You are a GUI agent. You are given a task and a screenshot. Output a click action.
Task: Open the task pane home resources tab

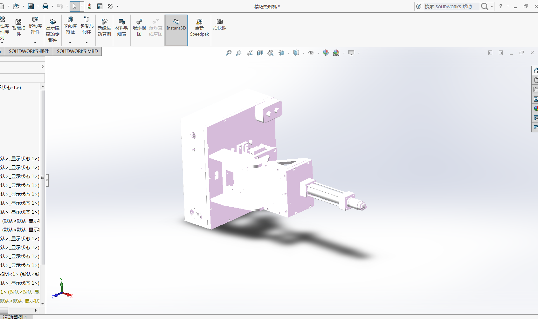click(x=535, y=70)
